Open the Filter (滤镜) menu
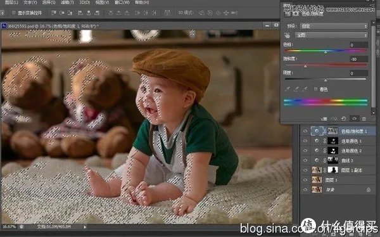The image size is (380, 237). click(67, 3)
